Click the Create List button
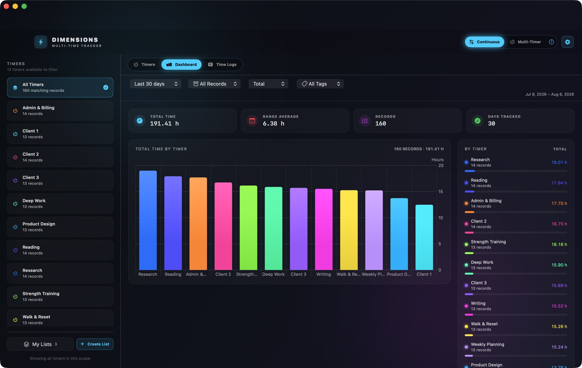This screenshot has width=582, height=368. point(95,344)
